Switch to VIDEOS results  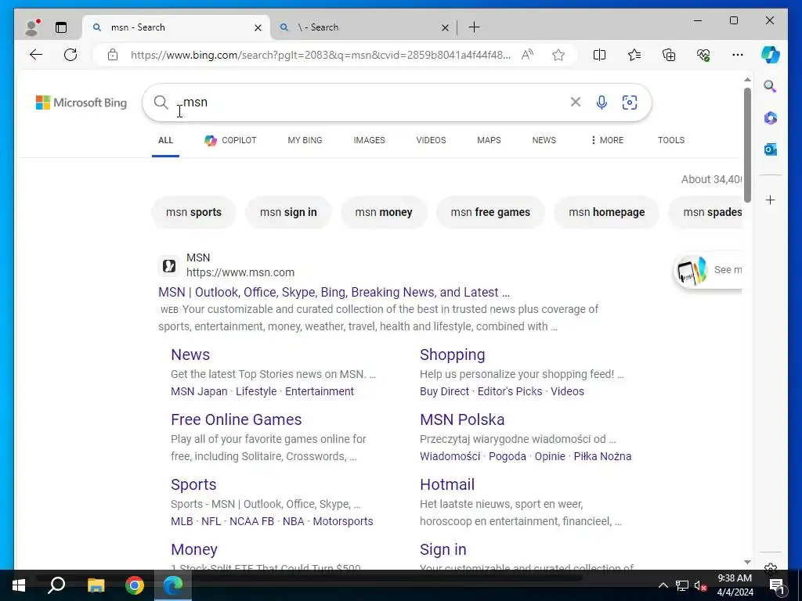click(432, 140)
